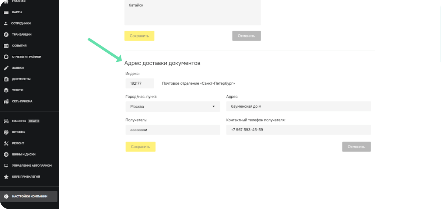The image size is (441, 209).
Task: Open Сотрудники via its person icon
Action: [6, 23]
